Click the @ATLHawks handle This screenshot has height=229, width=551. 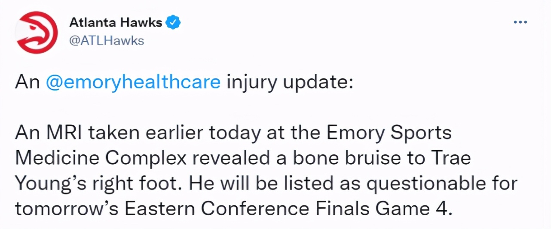tap(107, 41)
